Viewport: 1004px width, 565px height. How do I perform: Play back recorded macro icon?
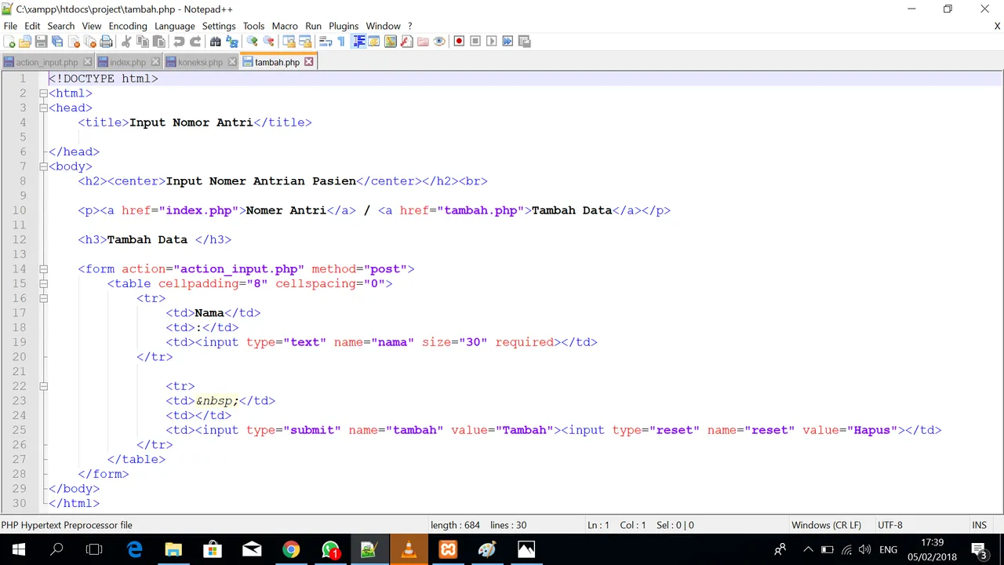[x=491, y=41]
